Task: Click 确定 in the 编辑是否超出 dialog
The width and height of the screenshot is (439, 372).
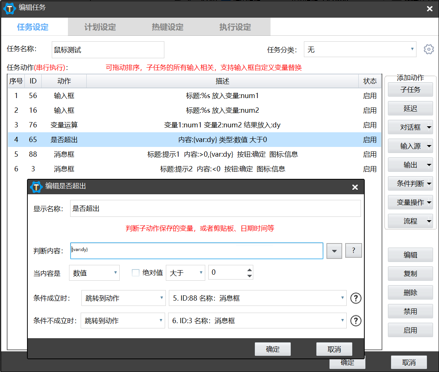Action: (273, 349)
